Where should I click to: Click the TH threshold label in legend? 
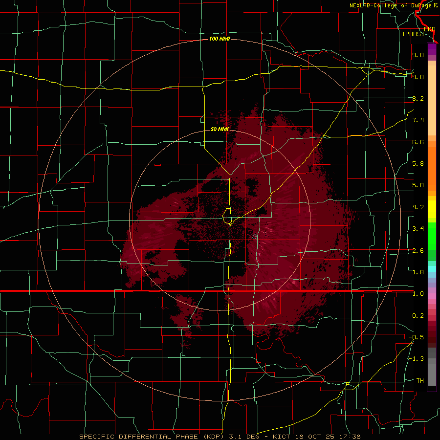click(420, 381)
